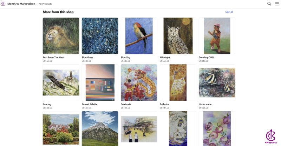Click the #MeetArts palette badge icon
Screen dimensions: 281x146
(x=270, y=136)
